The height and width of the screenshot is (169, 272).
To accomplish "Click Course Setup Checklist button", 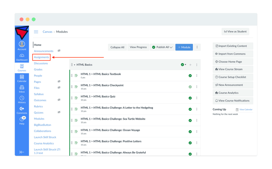I will click(233, 77).
